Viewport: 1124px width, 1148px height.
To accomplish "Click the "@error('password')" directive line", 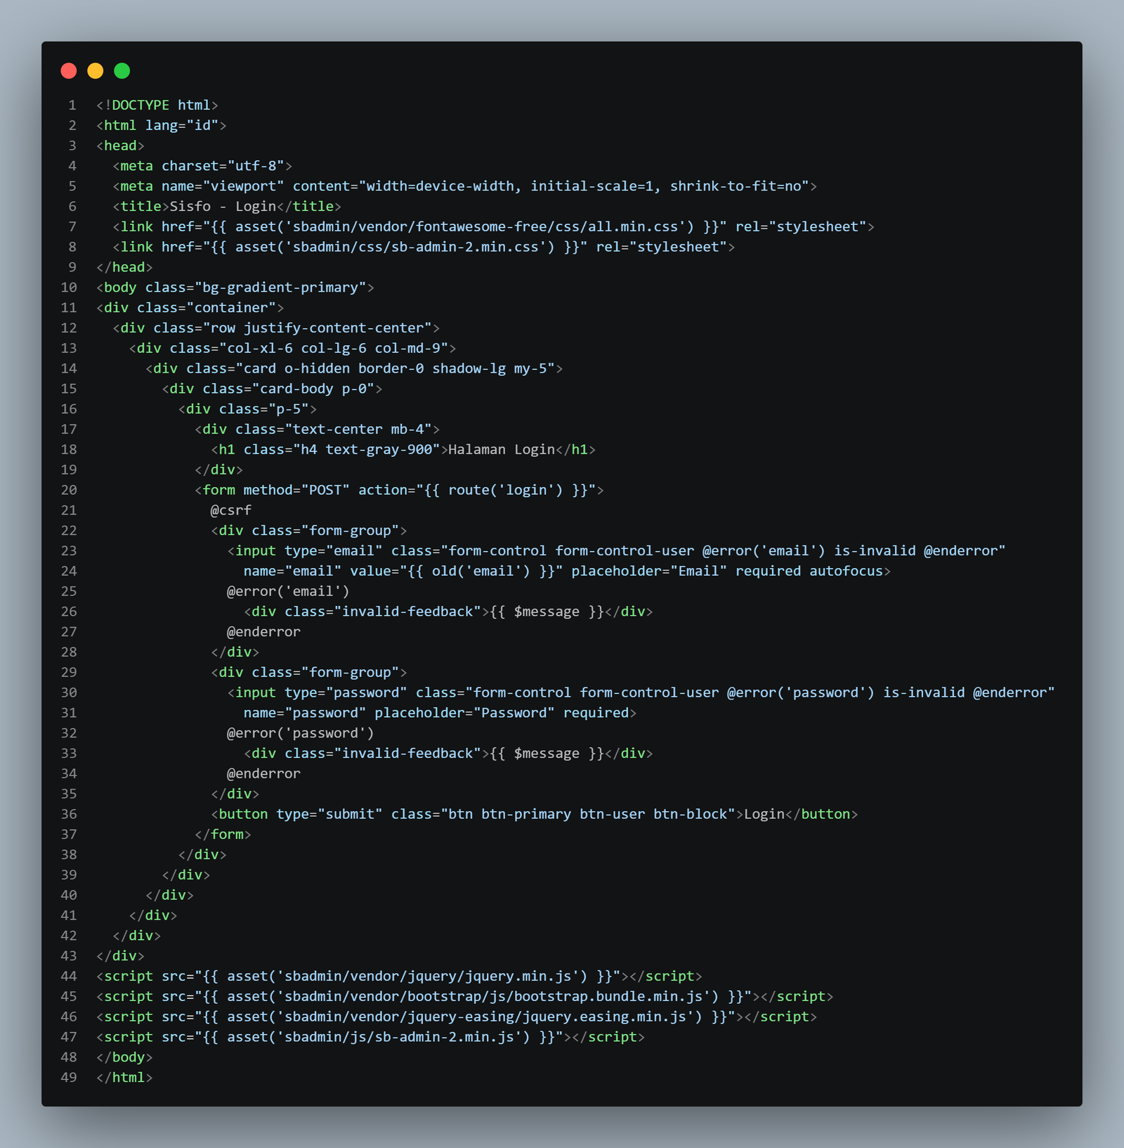I will 301,734.
